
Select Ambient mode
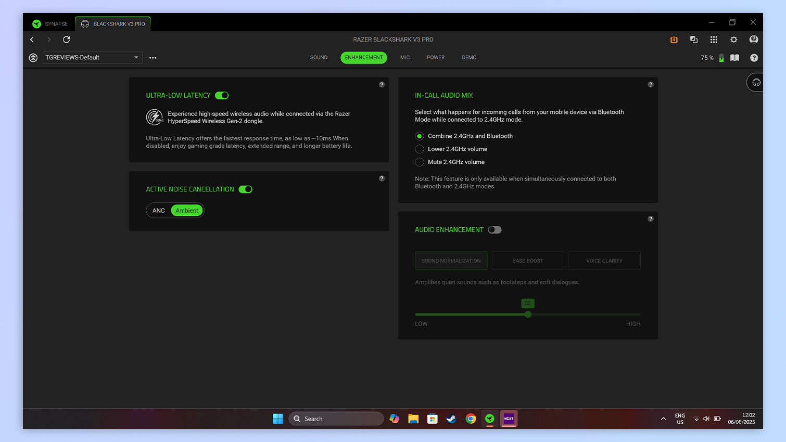[x=187, y=211]
